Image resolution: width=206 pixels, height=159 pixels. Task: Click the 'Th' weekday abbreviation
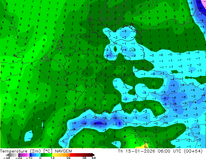click(x=120, y=151)
